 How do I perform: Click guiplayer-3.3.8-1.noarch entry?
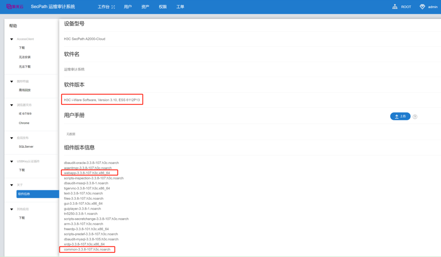click(x=82, y=209)
